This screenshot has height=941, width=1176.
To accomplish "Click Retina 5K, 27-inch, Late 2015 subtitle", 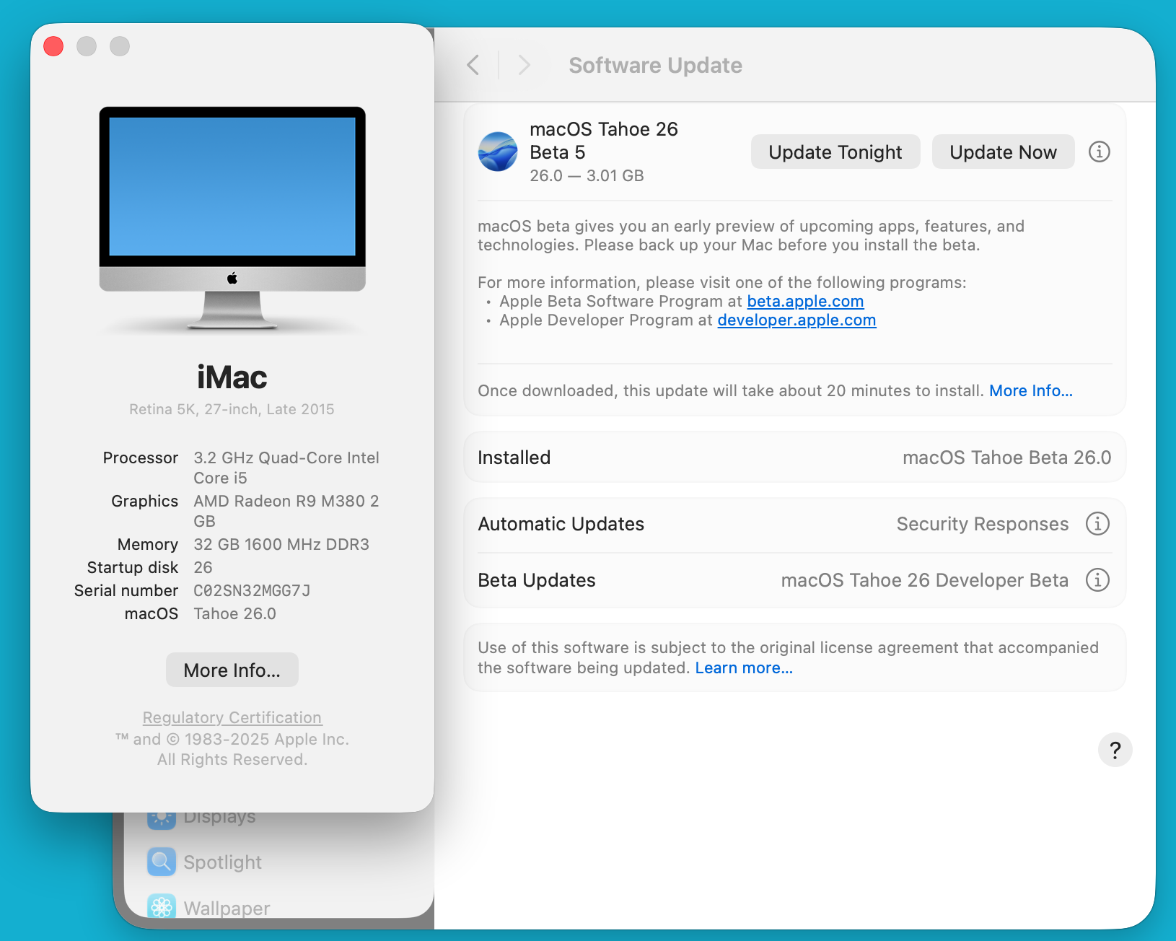I will coord(232,409).
